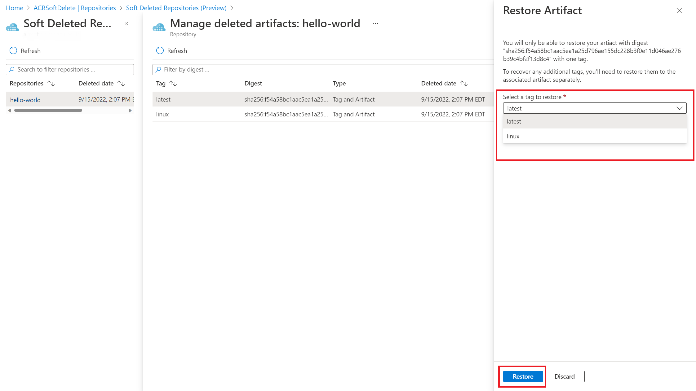Viewport: 696px width, 391px height.
Task: Click the hello-world repository tree item
Action: (25, 99)
